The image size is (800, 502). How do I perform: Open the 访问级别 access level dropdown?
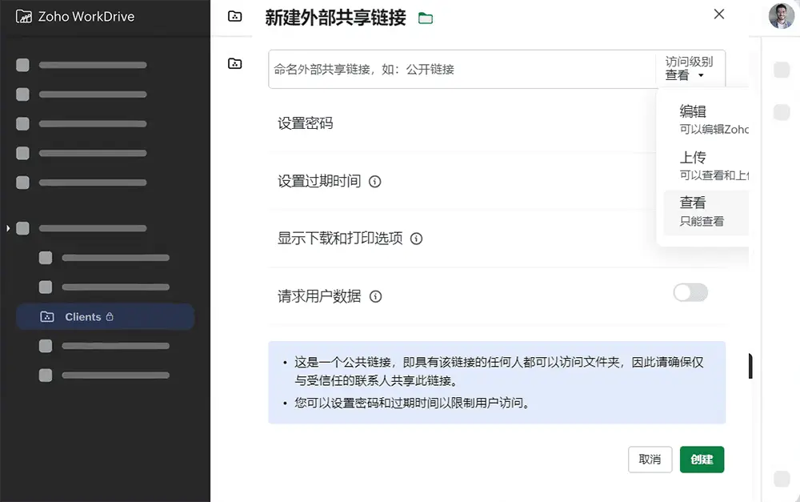(x=690, y=70)
